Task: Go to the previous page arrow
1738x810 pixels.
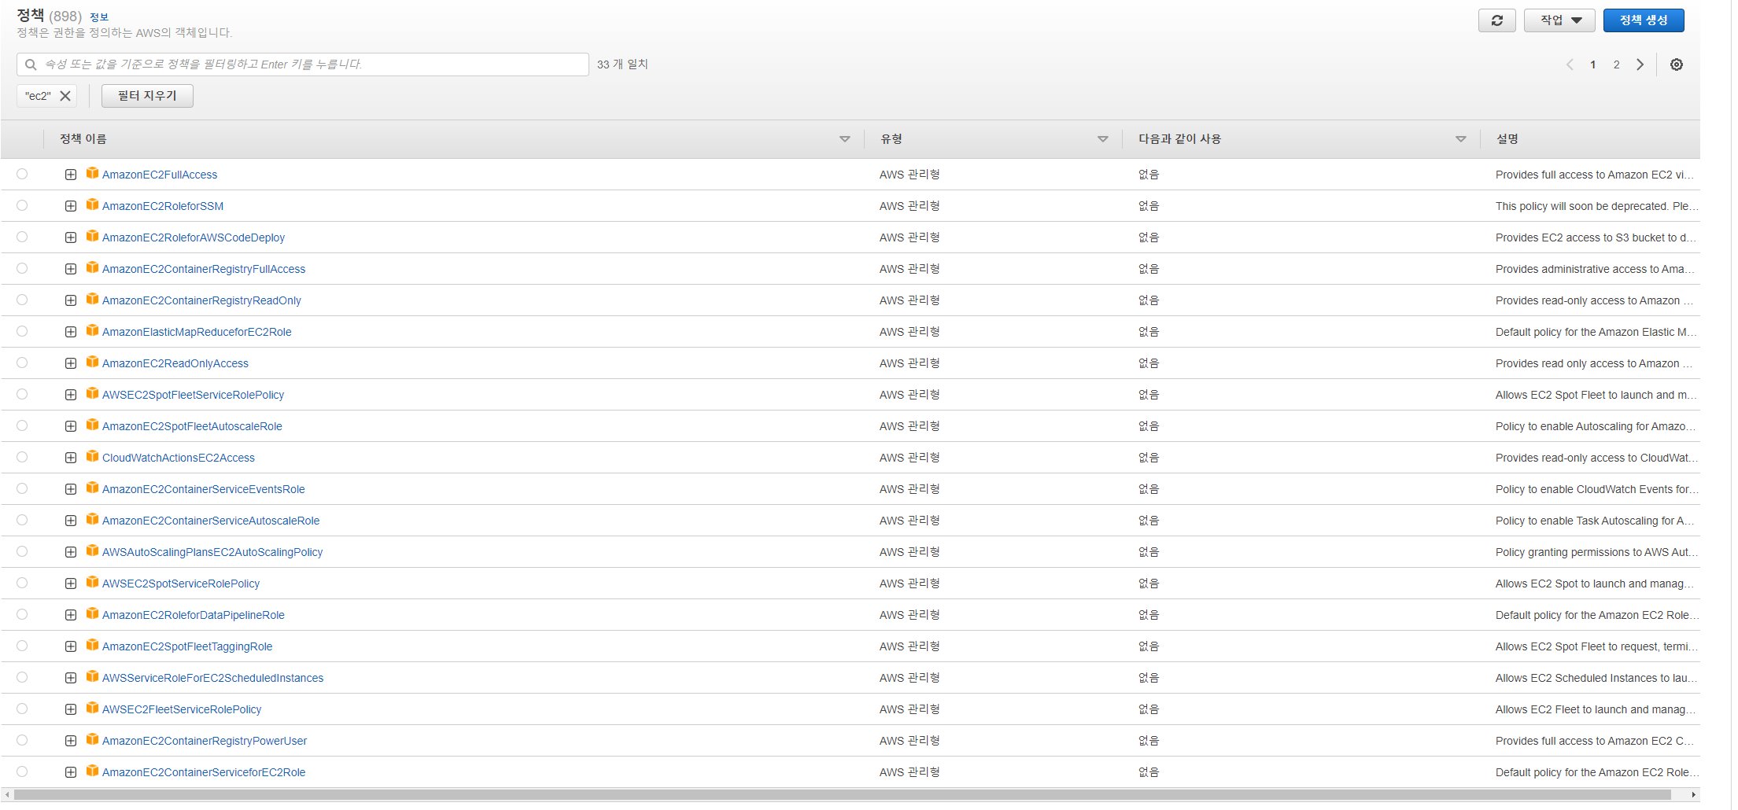Action: point(1570,64)
